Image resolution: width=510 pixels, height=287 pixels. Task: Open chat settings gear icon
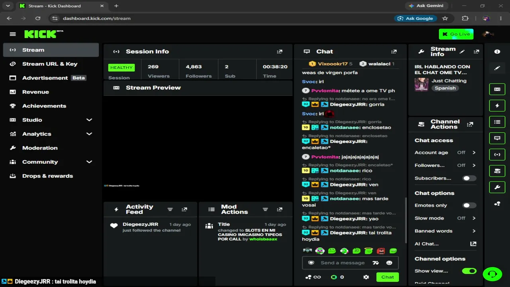point(366,277)
